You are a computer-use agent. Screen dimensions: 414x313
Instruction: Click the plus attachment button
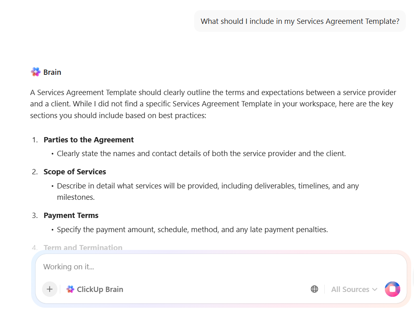(50, 289)
